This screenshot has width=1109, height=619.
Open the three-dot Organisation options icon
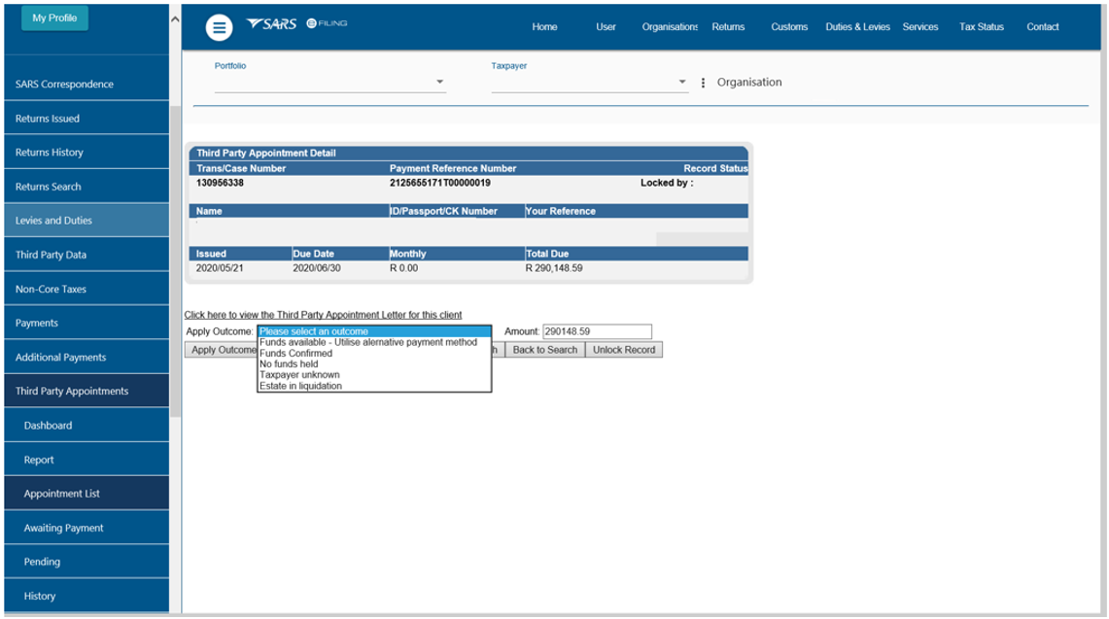(x=703, y=83)
